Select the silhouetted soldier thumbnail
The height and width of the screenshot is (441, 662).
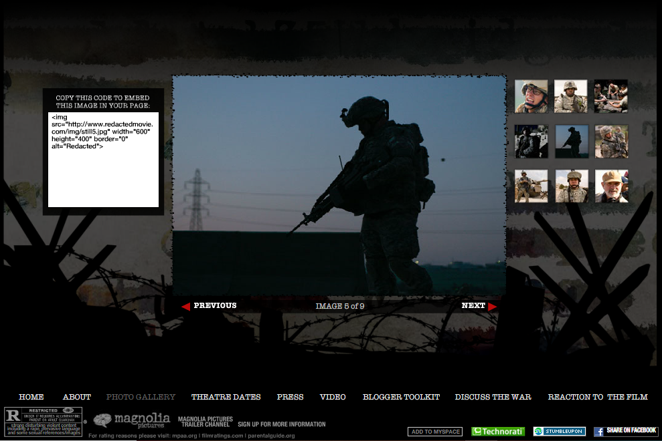(572, 142)
